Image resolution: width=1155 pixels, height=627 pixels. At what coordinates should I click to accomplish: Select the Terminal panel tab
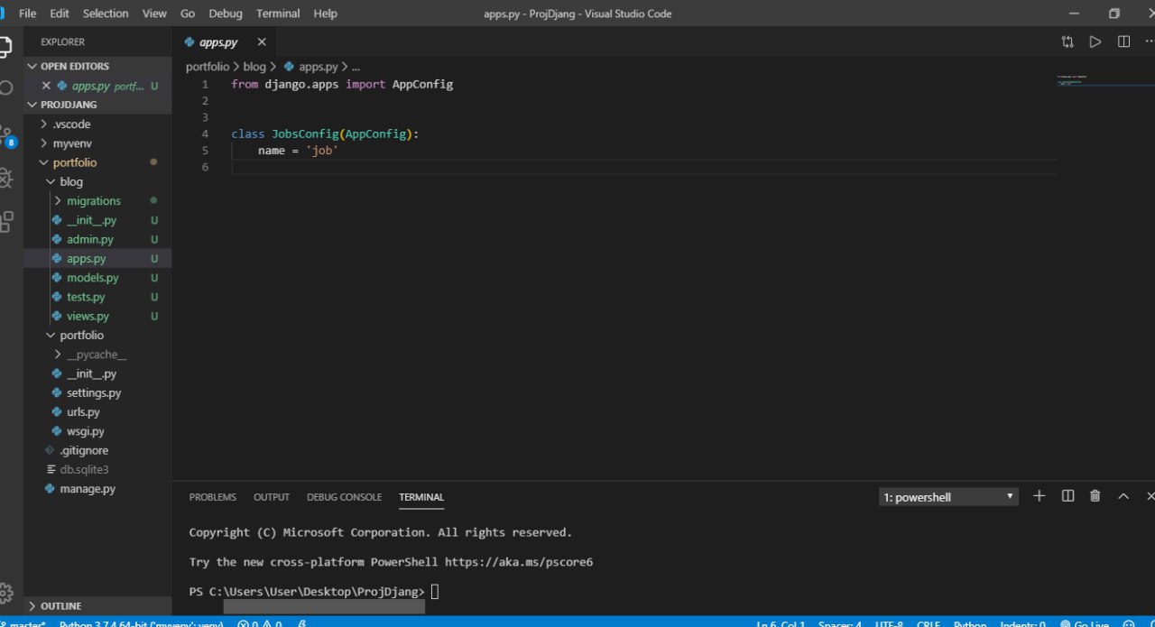[421, 497]
